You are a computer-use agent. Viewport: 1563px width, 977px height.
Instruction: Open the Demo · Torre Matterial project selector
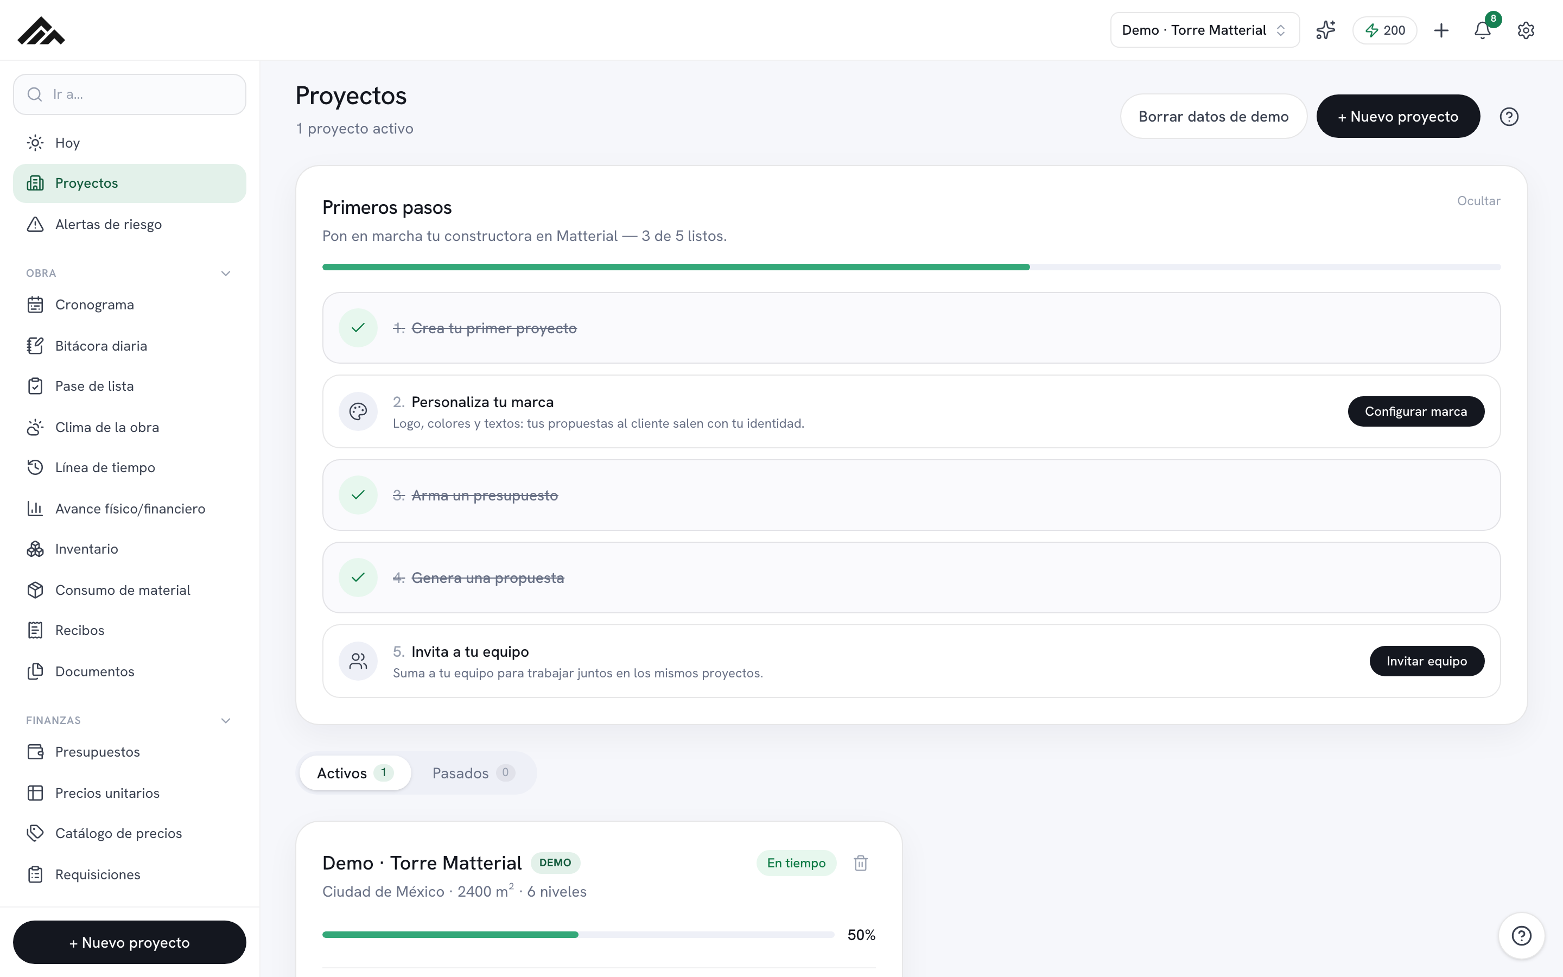point(1205,30)
